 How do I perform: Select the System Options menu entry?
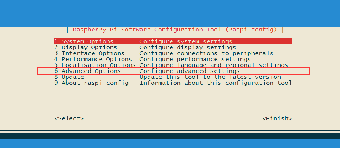(x=87, y=41)
